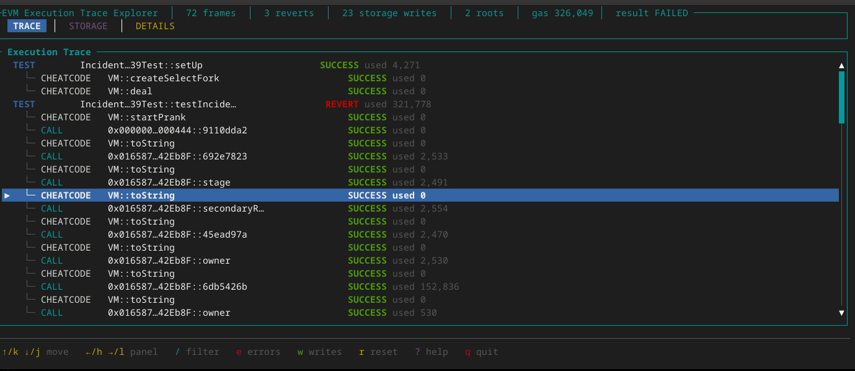Click the '23 storage writes' header stat

[389, 13]
